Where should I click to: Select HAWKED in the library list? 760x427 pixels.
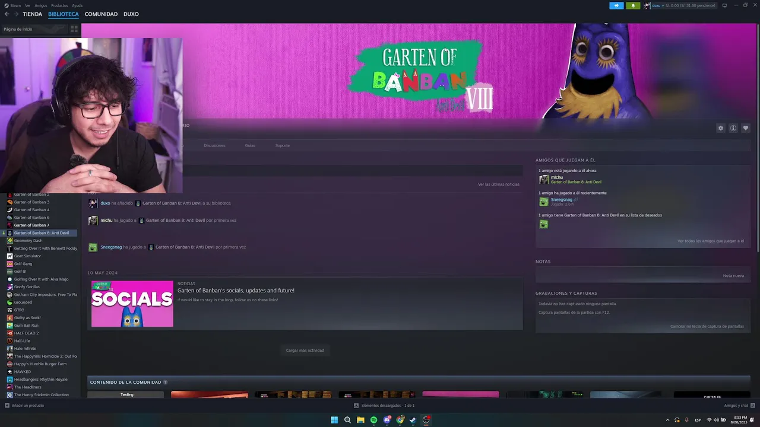coord(22,372)
